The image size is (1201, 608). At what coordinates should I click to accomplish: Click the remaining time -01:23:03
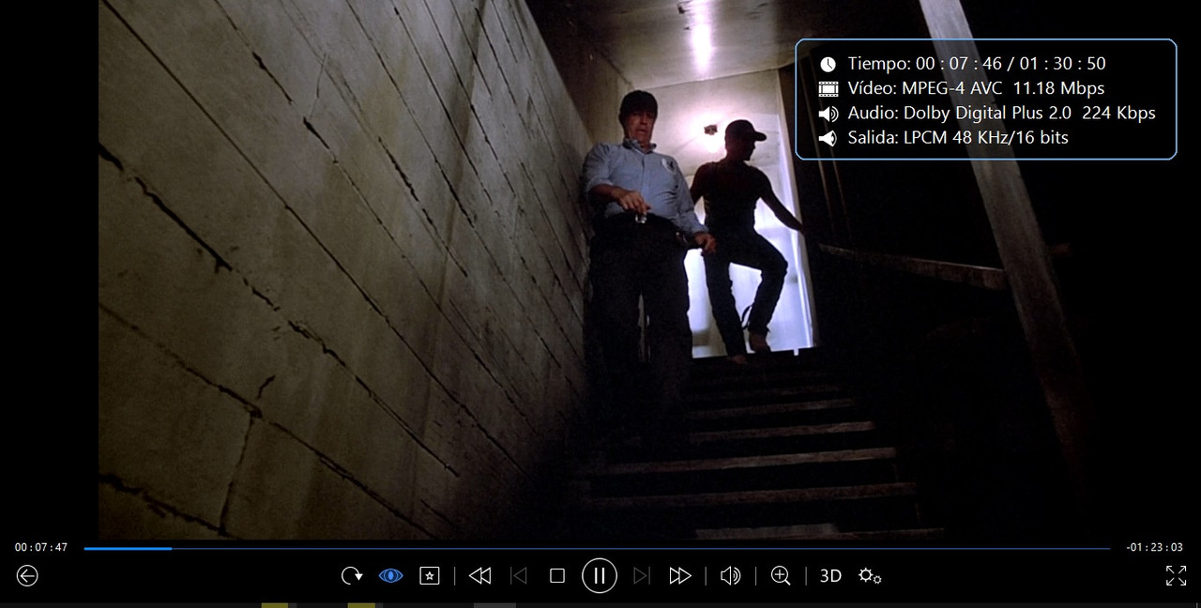click(x=1154, y=547)
